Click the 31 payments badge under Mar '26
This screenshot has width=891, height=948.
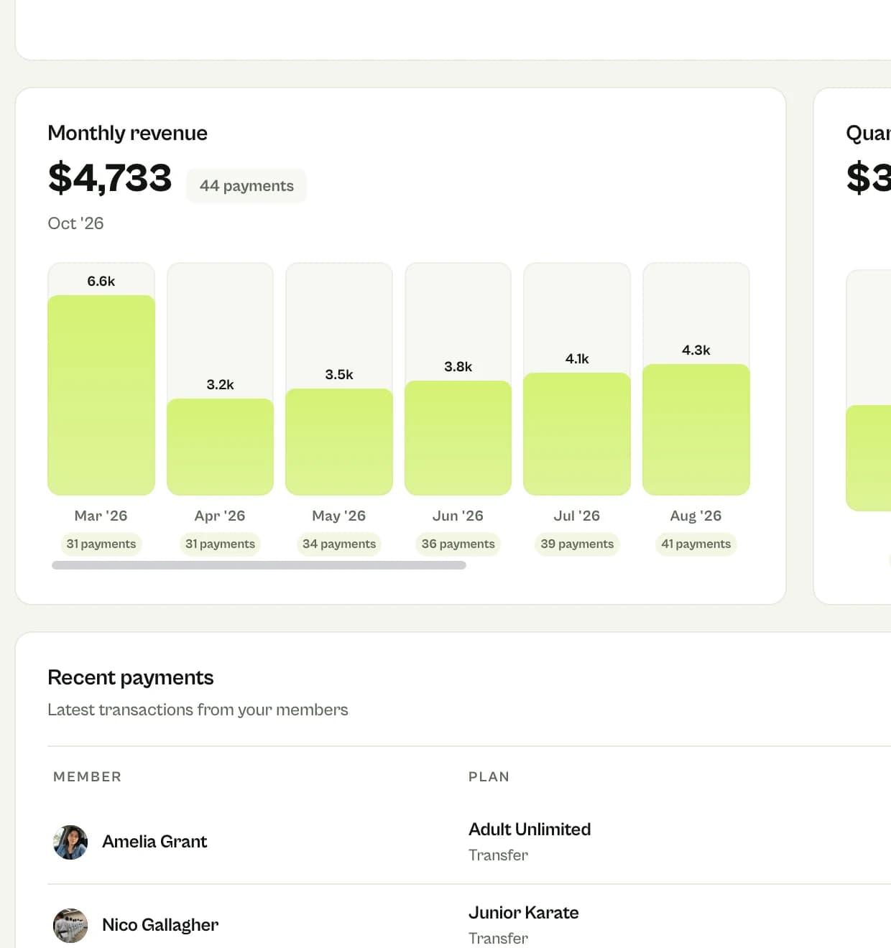tap(101, 544)
